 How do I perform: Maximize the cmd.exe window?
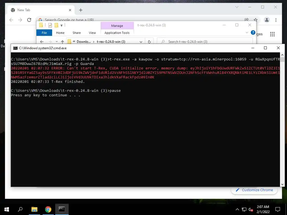point(265,48)
